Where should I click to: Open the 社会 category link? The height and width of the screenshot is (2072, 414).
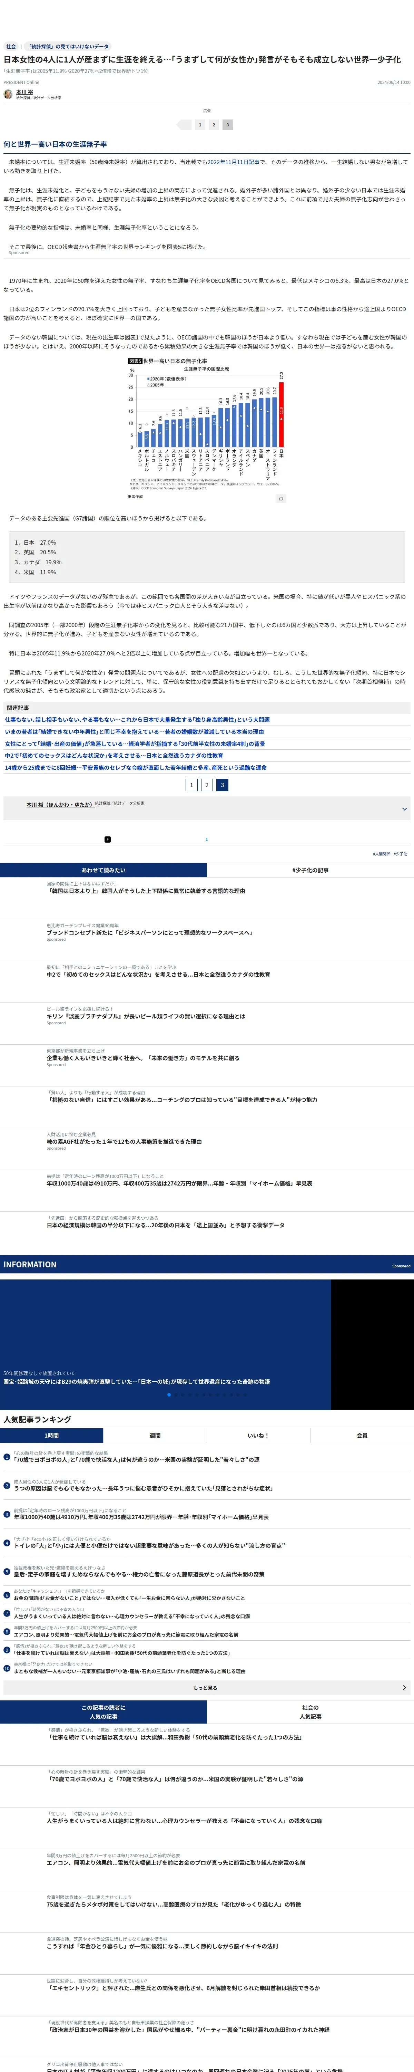click(x=11, y=47)
